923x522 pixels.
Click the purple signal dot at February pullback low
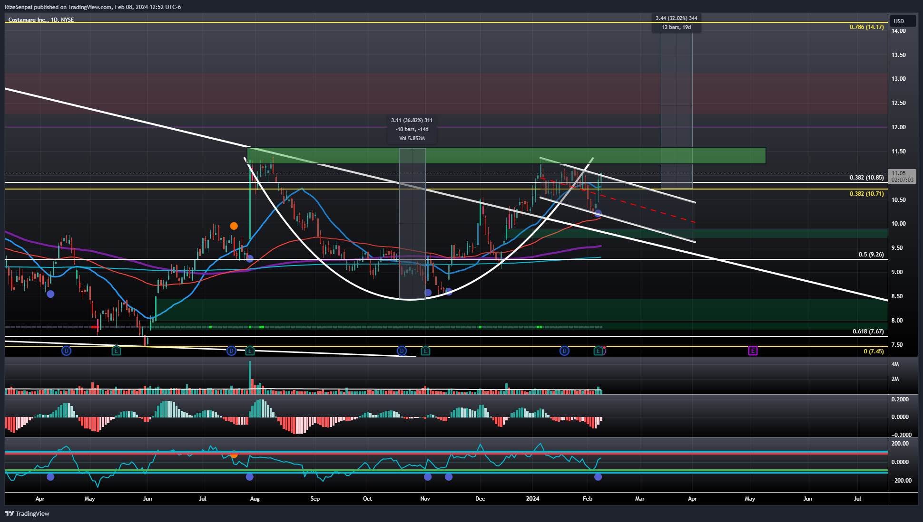(x=598, y=214)
